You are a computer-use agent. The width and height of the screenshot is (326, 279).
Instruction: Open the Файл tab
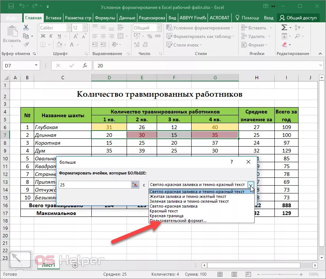[x=11, y=18]
